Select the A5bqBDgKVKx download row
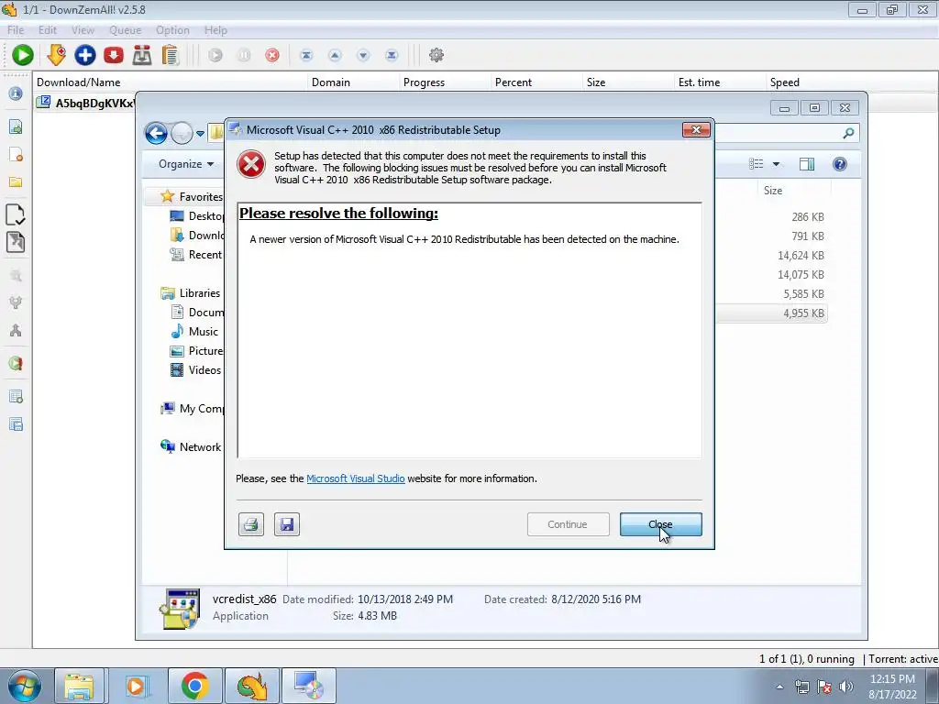Image resolution: width=939 pixels, height=704 pixels. coord(85,103)
